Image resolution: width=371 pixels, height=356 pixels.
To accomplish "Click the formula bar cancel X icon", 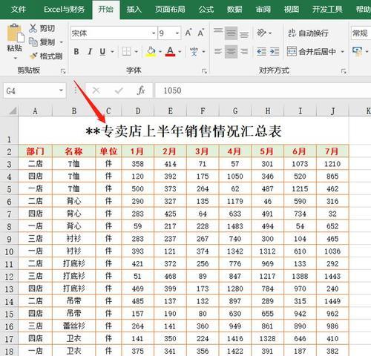I will point(96,90).
